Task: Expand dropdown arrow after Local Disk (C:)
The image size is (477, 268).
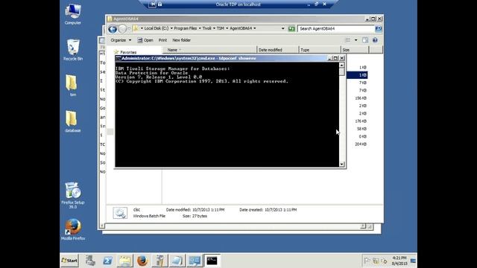Action: click(x=171, y=28)
